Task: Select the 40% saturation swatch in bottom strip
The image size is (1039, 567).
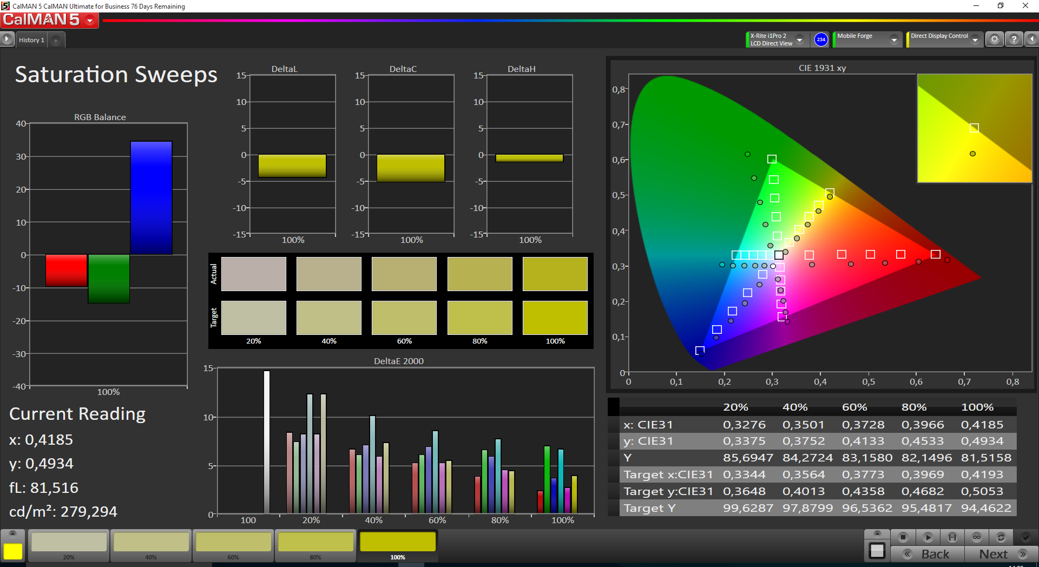Action: 151,545
